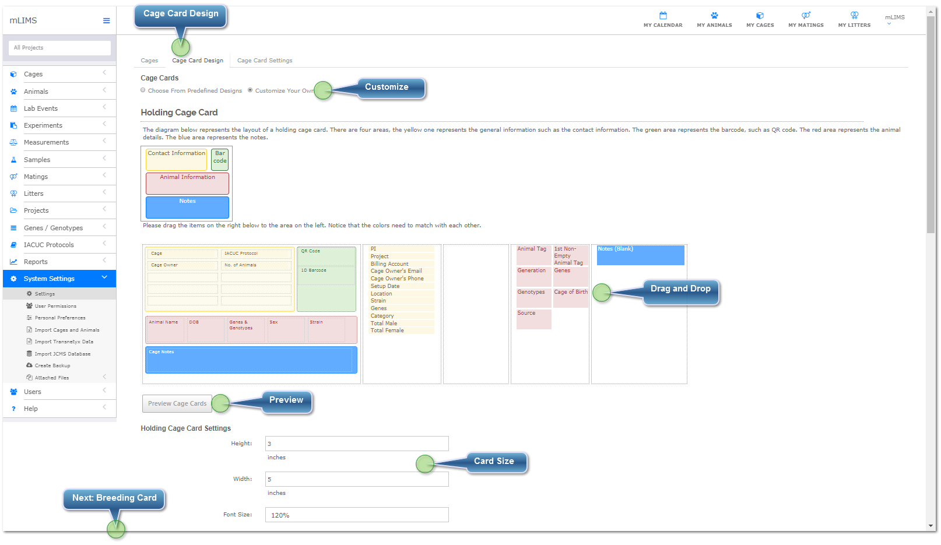Click the Total Female item
Screen dimensions: 941x545
[402, 330]
